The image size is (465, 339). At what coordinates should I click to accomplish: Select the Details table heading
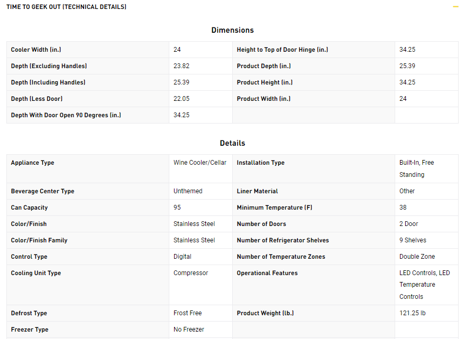(232, 143)
